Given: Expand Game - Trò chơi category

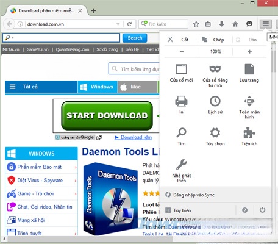Looking at the screenshot, I should pos(41,193).
